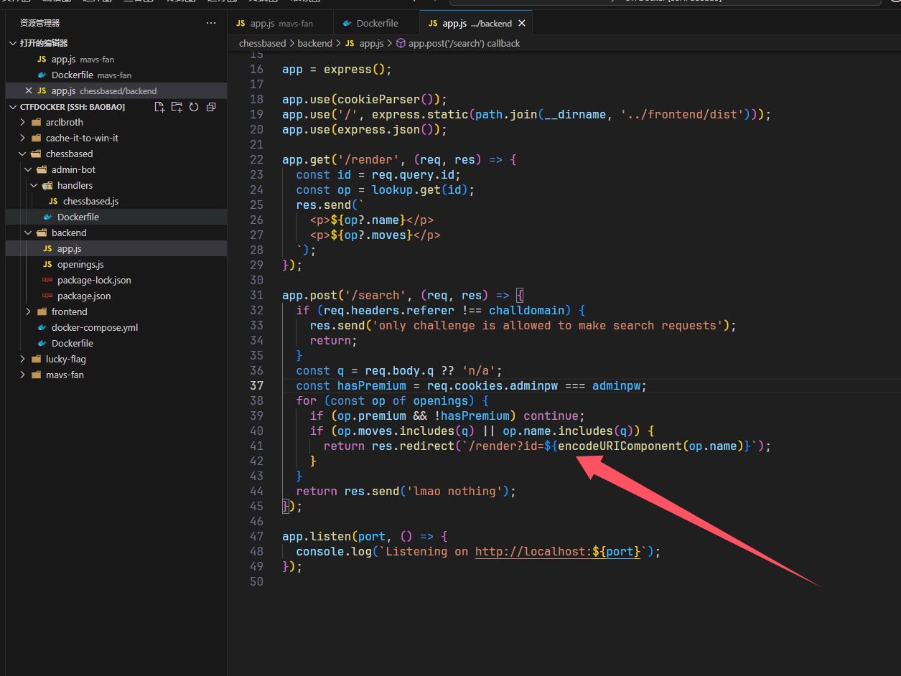This screenshot has height=676, width=901.
Task: Click the app.post('/search') callback breadcrumb
Action: point(464,43)
